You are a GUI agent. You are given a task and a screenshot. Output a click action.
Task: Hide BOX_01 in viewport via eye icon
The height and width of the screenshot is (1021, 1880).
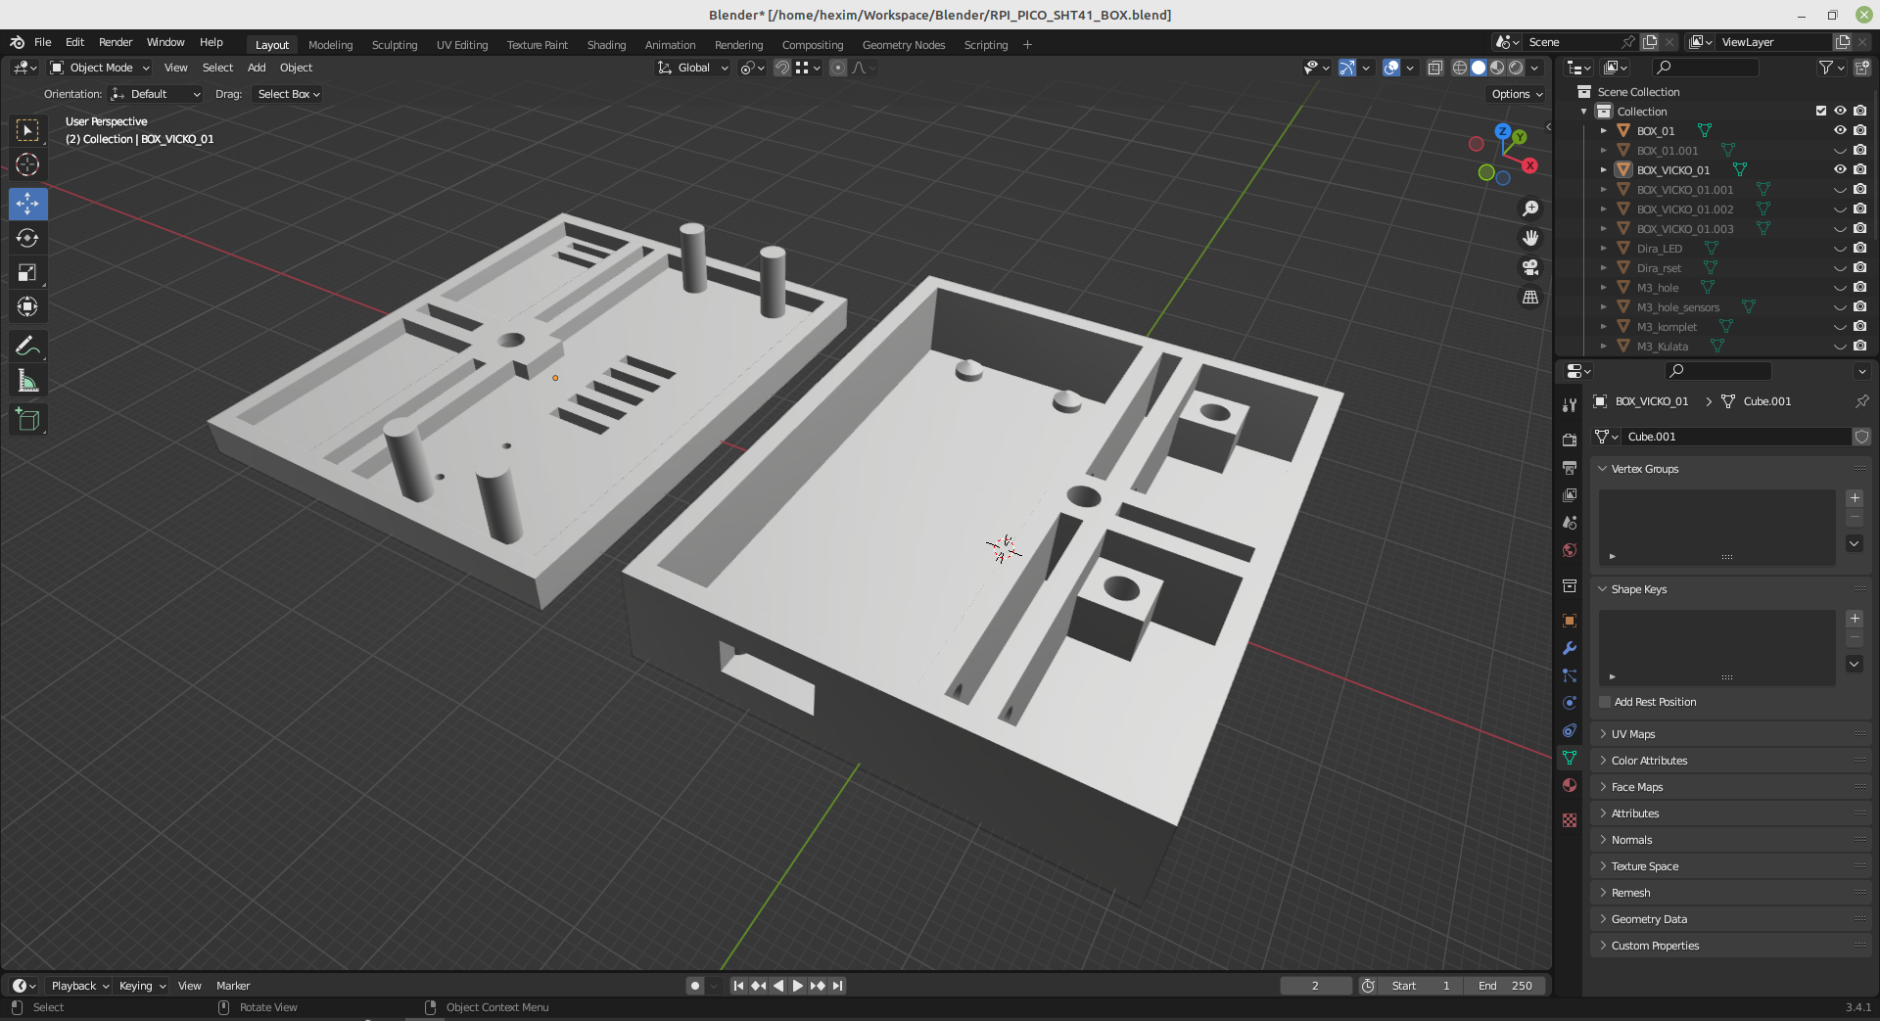1840,130
